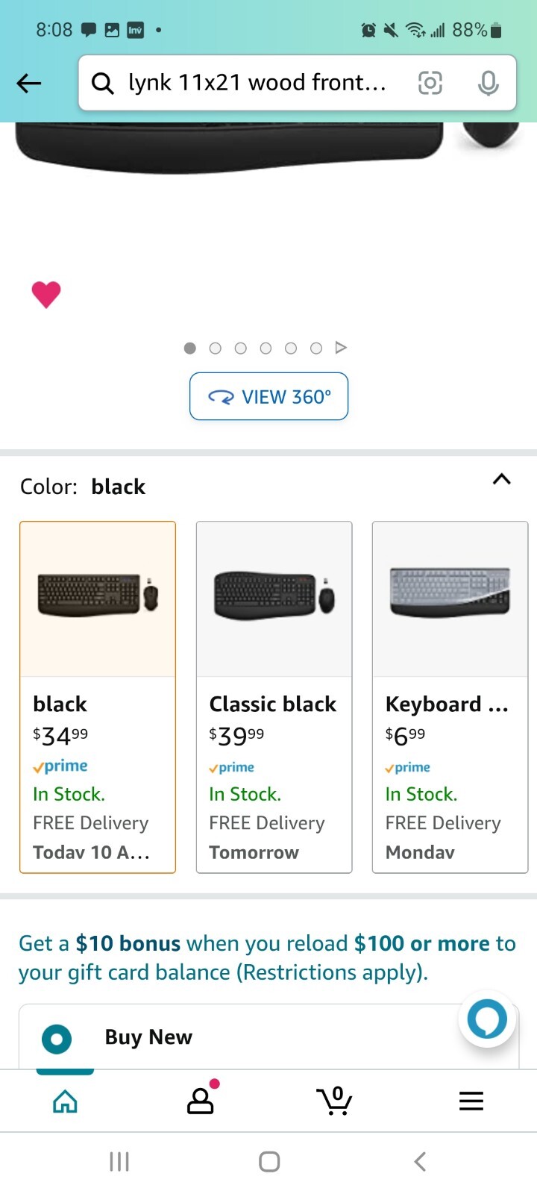Screen dimensions: 537x1194
Task: Tap the video play indicator after image dots
Action: 341,348
